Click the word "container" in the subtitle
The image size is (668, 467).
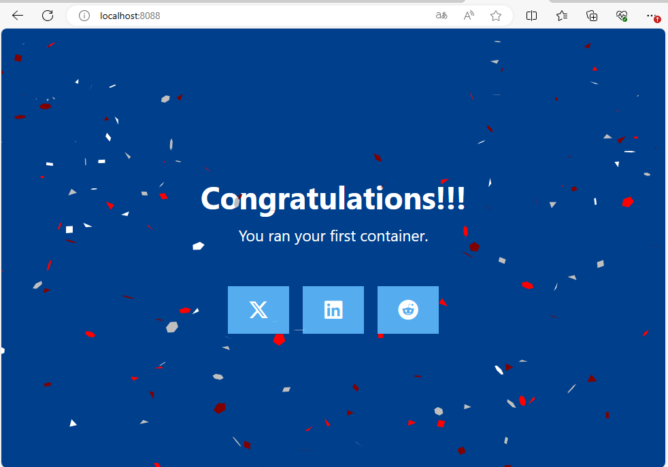[398, 237]
